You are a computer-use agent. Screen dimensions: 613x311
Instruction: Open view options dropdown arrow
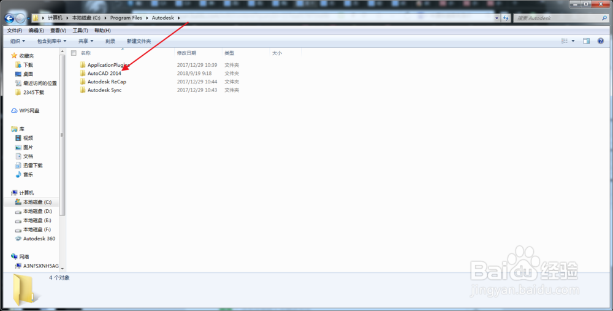point(573,41)
